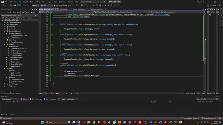Click the Show All Files icon in Solution Explorer
Image resolution: width=223 pixels, height=125 pixels.
tap(23, 12)
